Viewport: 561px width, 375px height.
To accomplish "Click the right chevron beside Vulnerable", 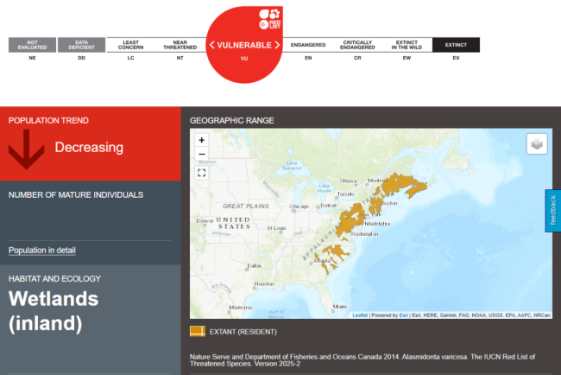I will pyautogui.click(x=277, y=45).
